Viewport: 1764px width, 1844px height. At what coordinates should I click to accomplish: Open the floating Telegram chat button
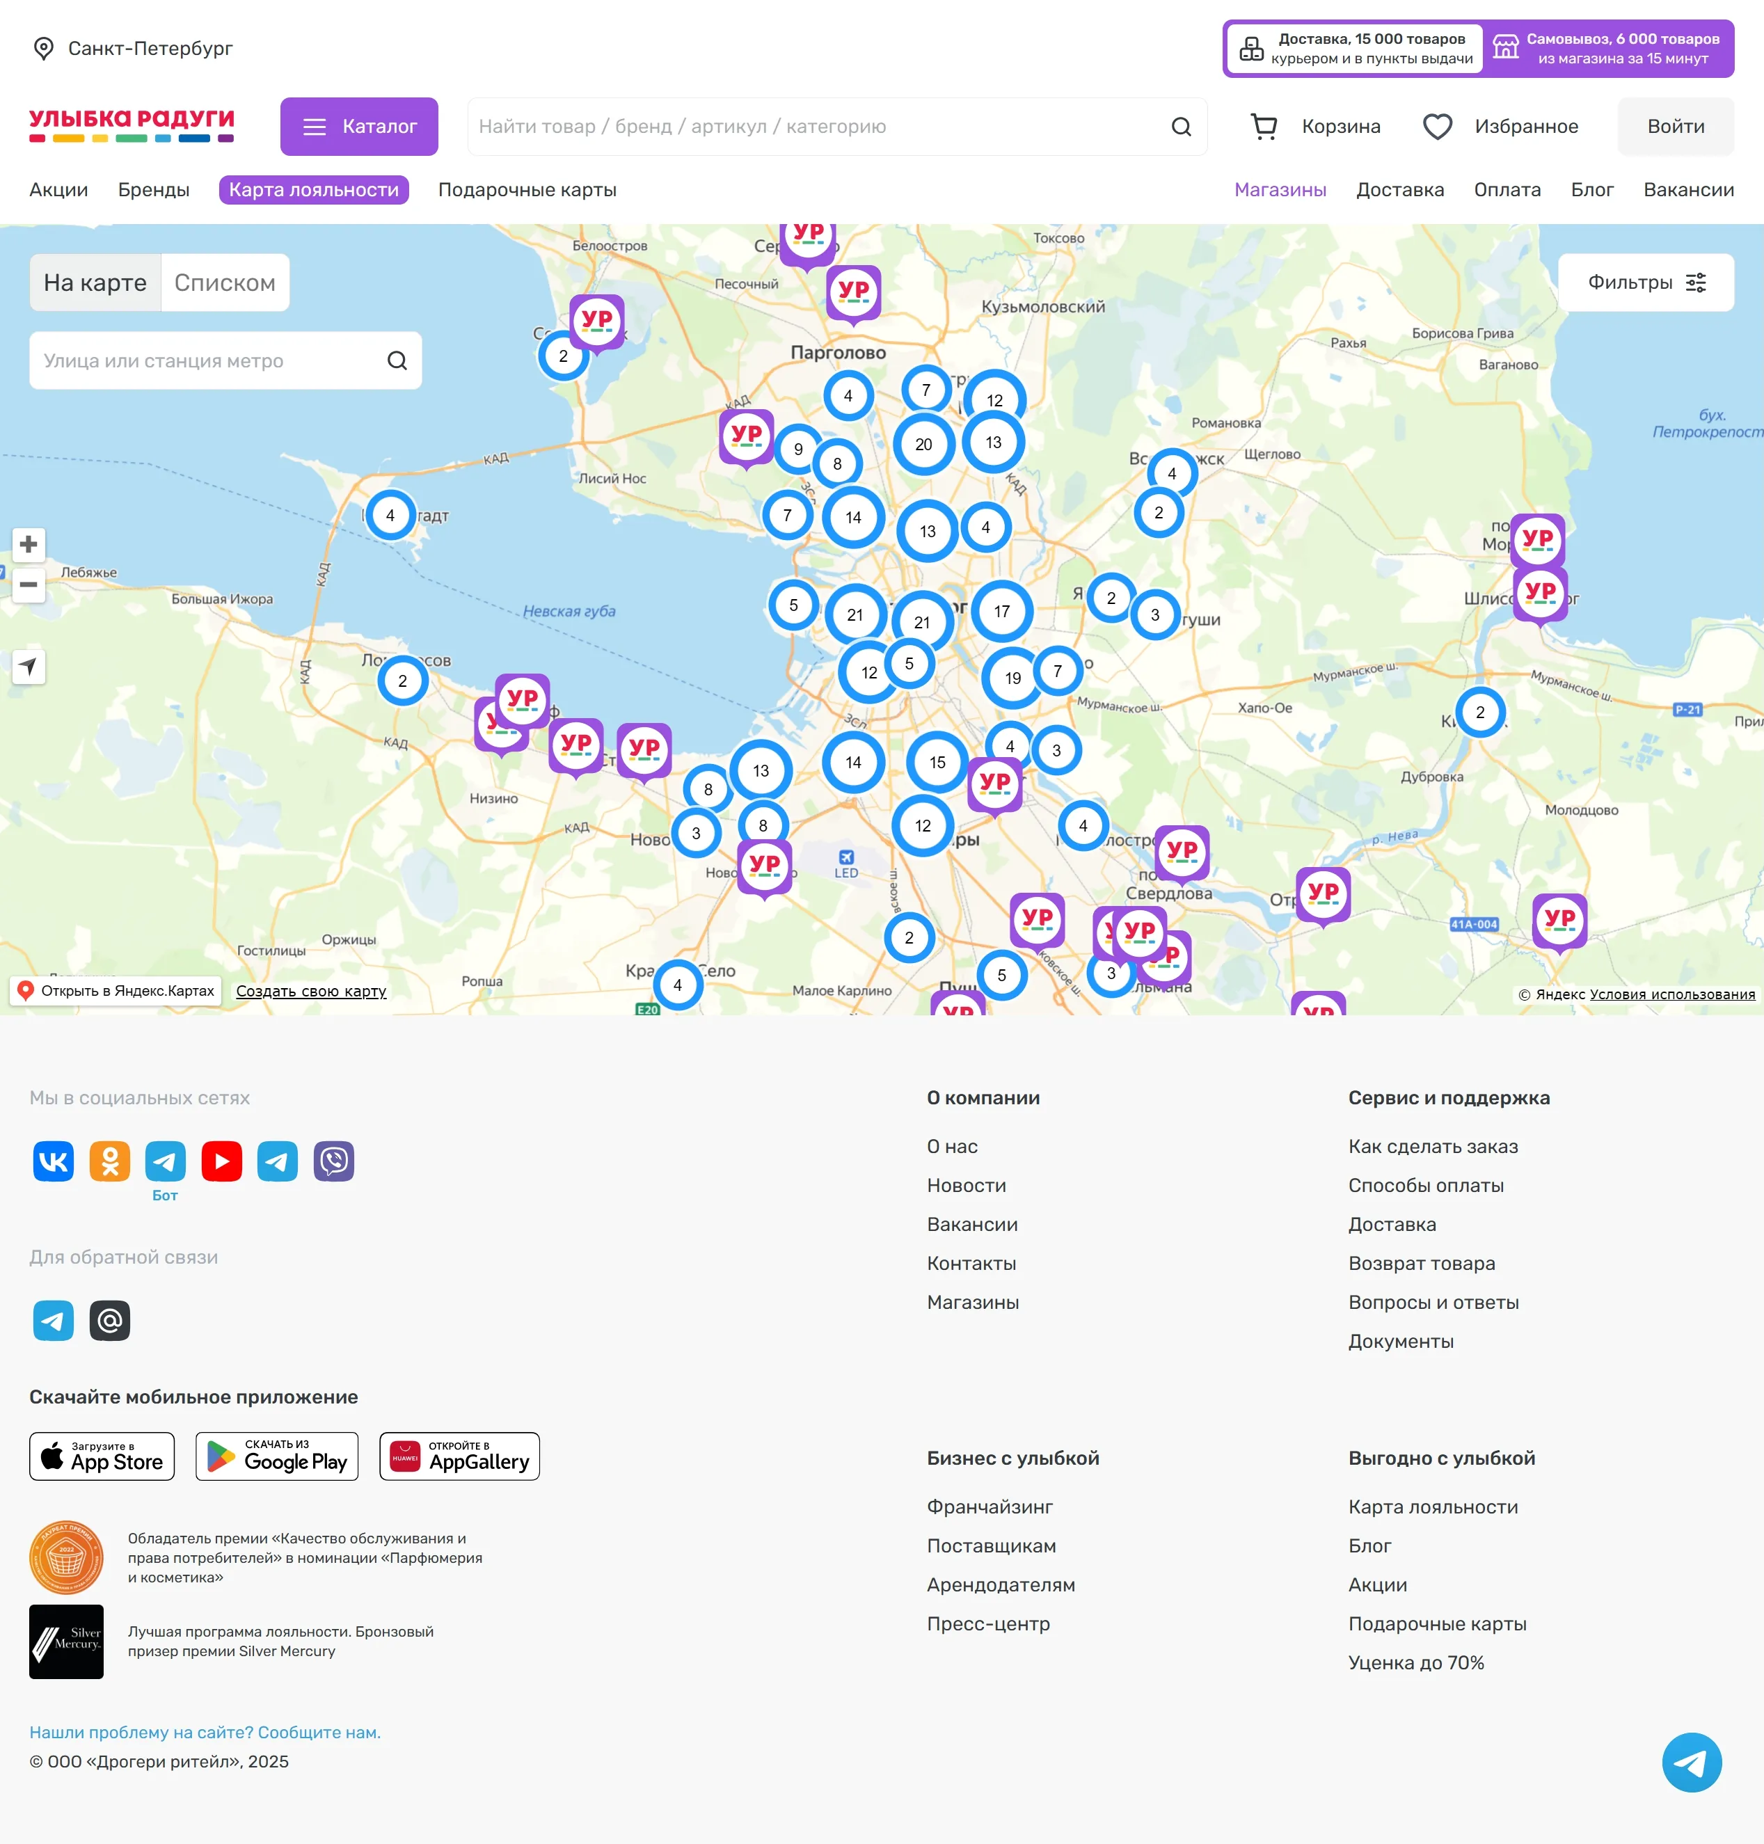point(1691,1761)
